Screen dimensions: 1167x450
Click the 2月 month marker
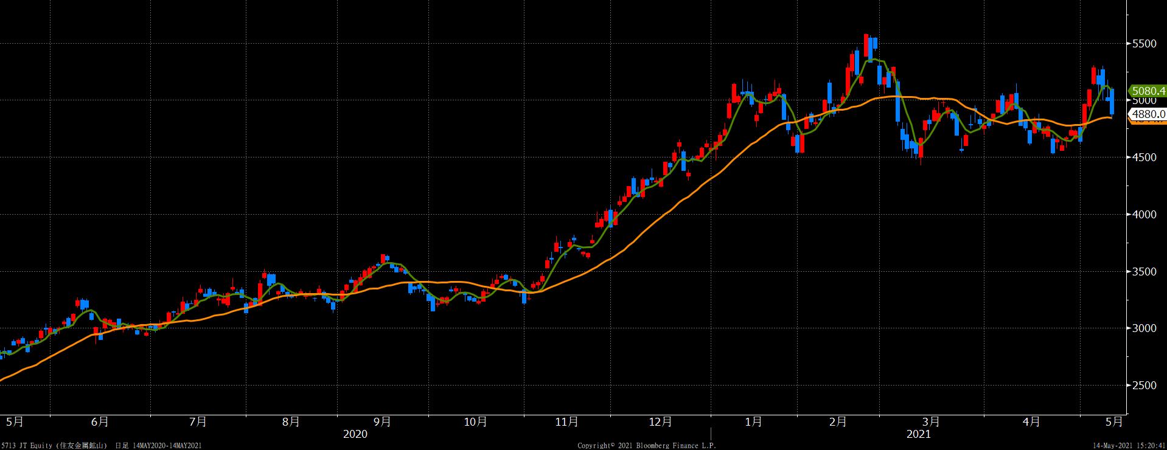(x=838, y=421)
